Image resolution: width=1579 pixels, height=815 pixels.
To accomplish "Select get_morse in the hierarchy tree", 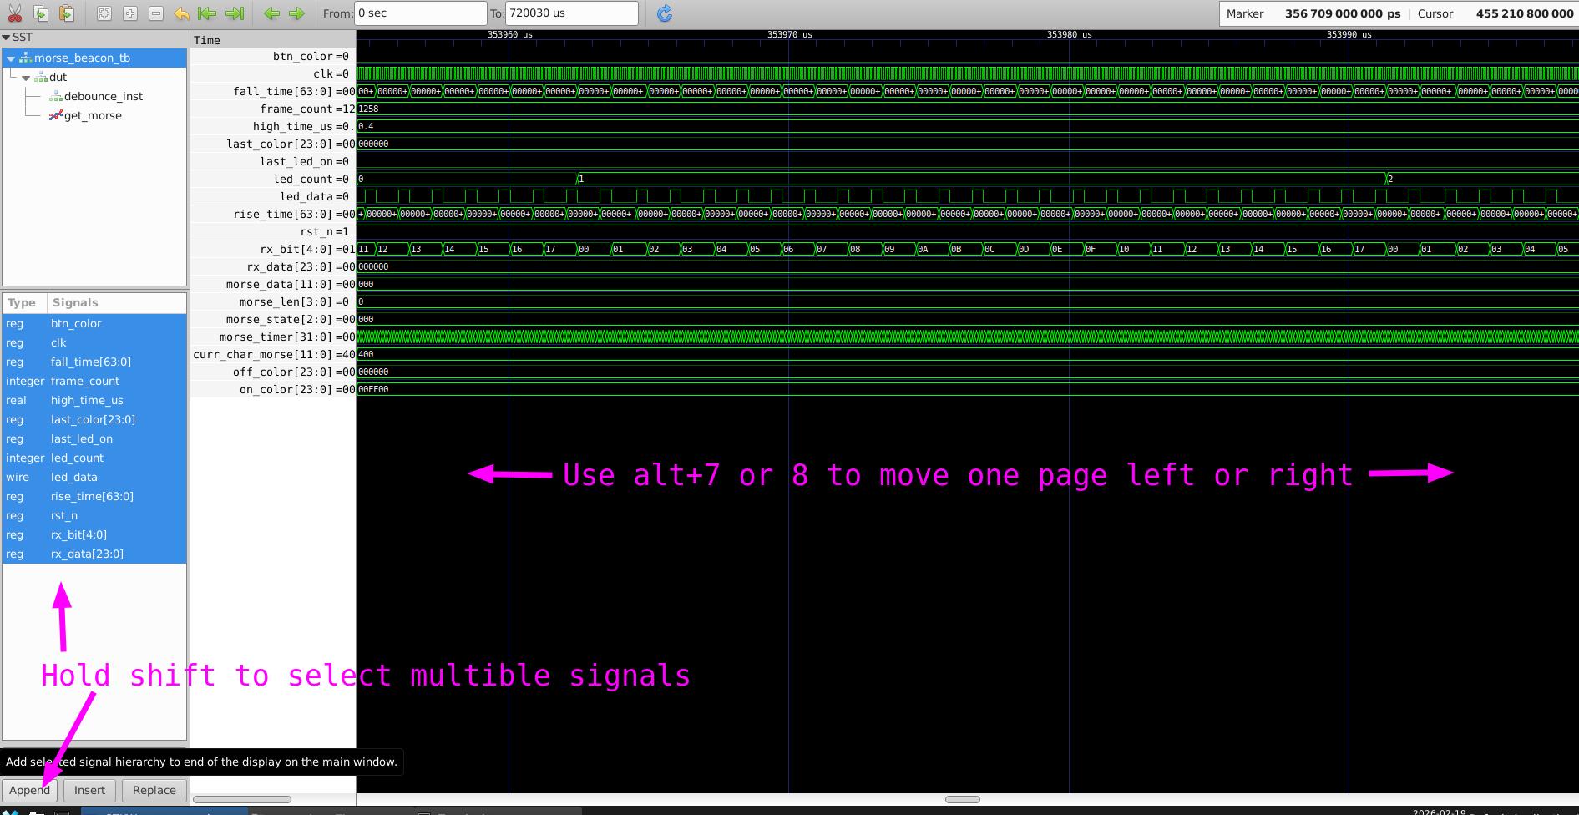I will [92, 115].
